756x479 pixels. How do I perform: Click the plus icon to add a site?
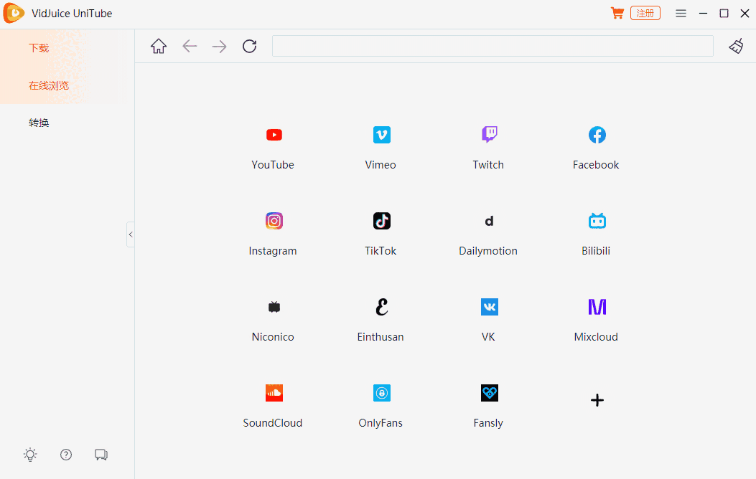pos(597,400)
